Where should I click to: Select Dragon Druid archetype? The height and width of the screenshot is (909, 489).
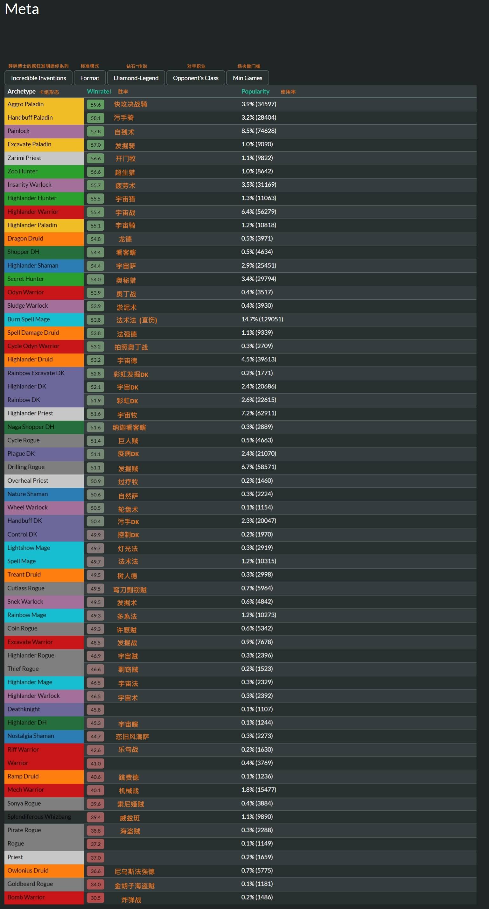44,239
